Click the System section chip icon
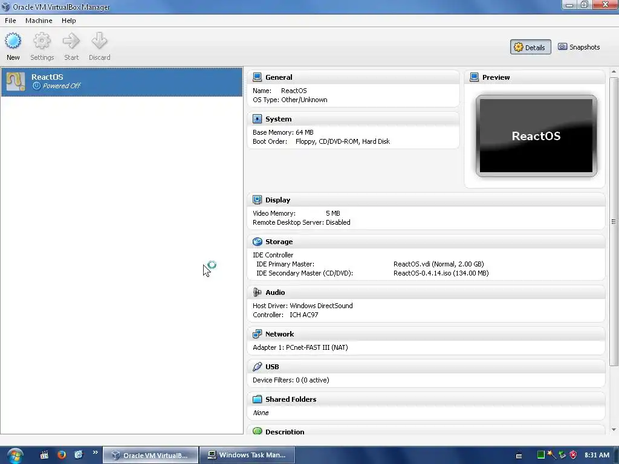This screenshot has width=619, height=464. [257, 119]
